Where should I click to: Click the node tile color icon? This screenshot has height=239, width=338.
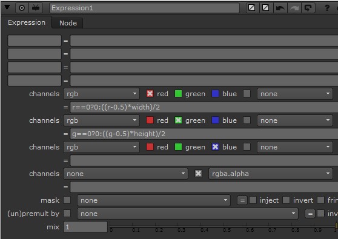point(36,8)
